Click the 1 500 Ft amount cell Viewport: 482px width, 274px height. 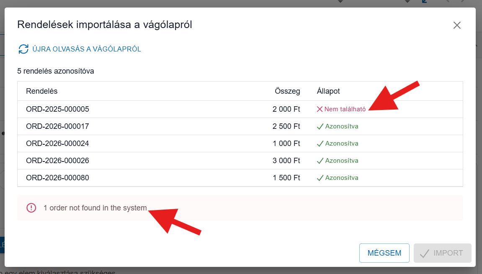[x=286, y=178]
